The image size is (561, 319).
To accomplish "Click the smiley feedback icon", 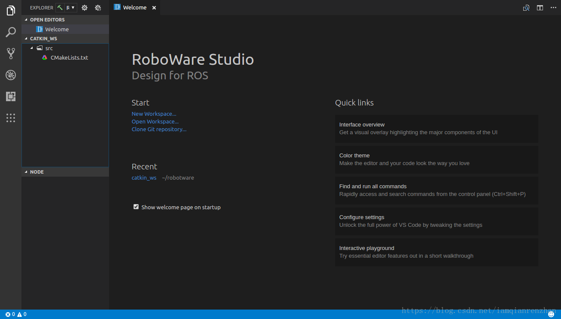I will click(x=552, y=314).
